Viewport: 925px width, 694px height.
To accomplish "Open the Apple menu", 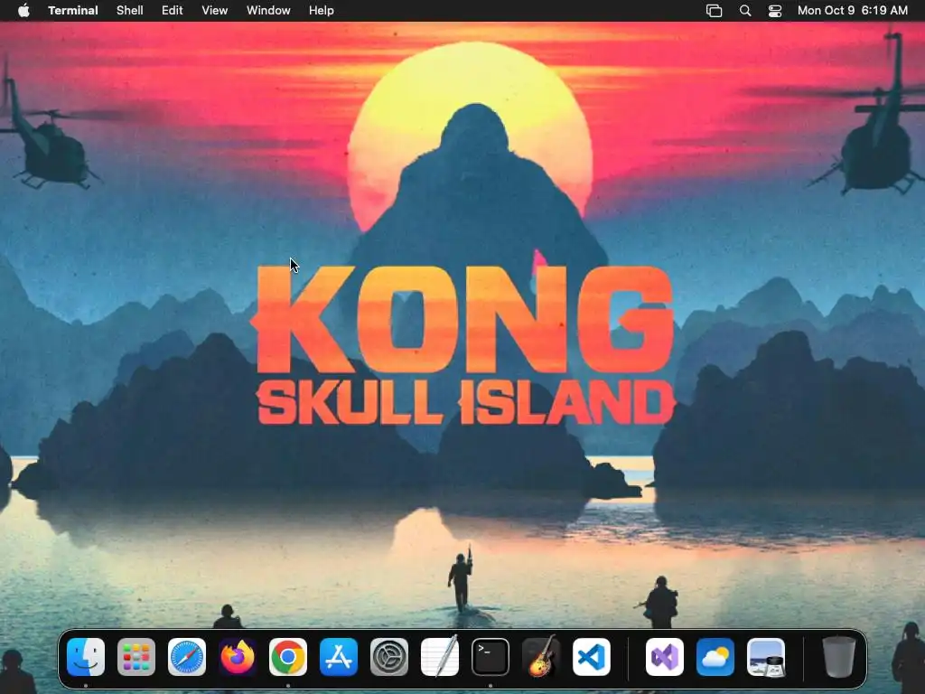I will [23, 11].
